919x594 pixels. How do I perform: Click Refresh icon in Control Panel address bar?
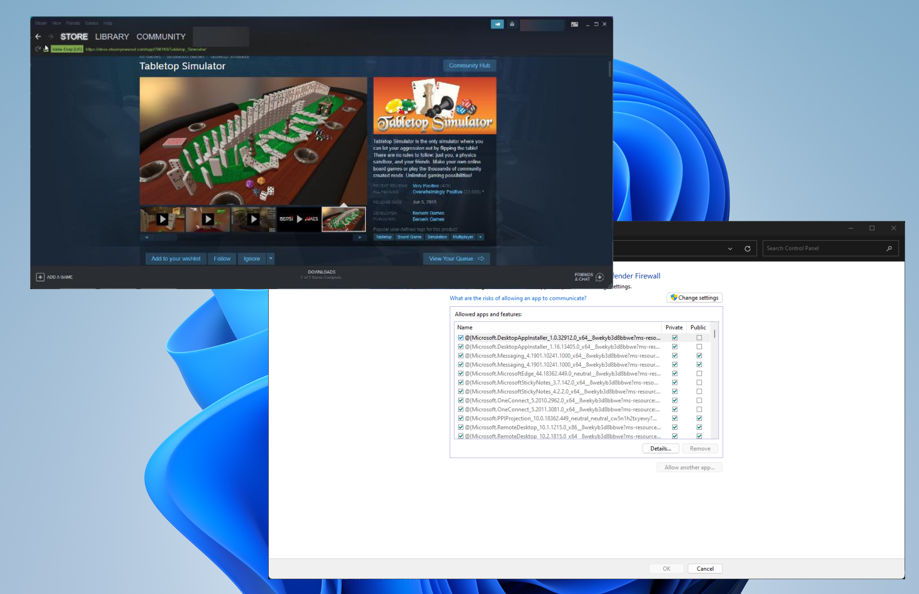click(x=747, y=248)
